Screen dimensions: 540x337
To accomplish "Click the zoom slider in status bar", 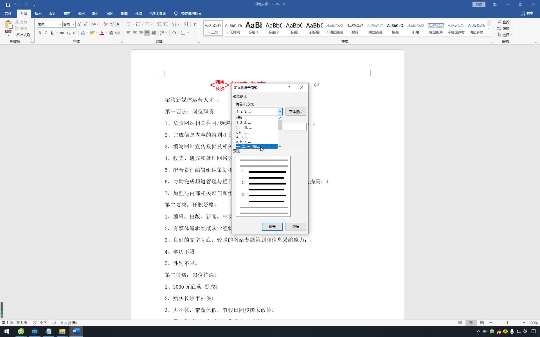I will click(507, 323).
